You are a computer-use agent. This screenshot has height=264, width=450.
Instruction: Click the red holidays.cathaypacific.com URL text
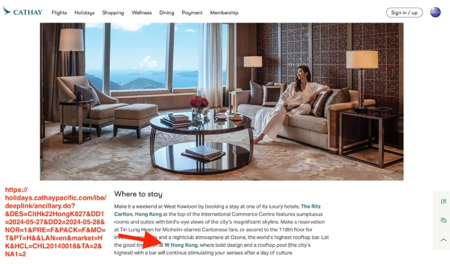click(x=55, y=222)
